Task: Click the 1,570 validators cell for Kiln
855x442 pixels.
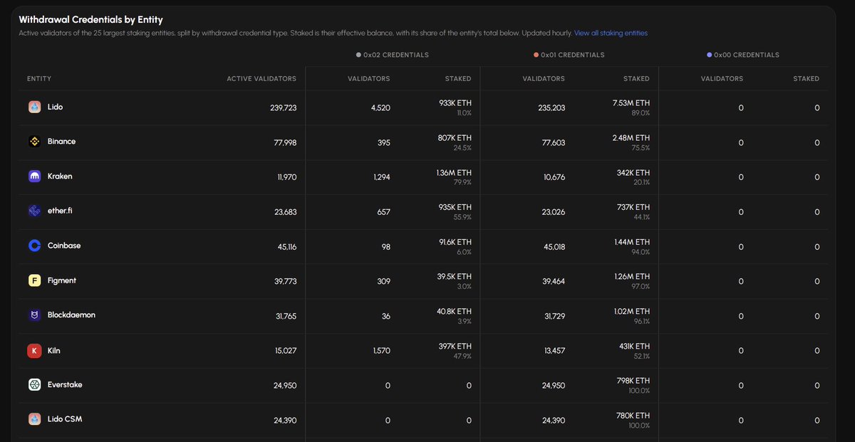Action: [381, 350]
